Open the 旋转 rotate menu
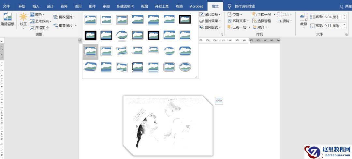The width and height of the screenshot is (352, 159). click(285, 21)
